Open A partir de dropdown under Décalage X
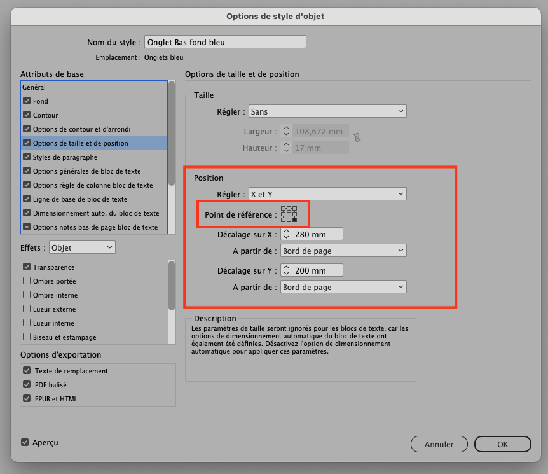 [x=343, y=251]
